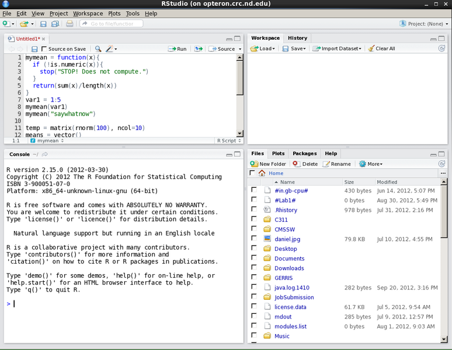Open the Import Dataset dropdown
The width and height of the screenshot is (452, 350).
pyautogui.click(x=338, y=48)
